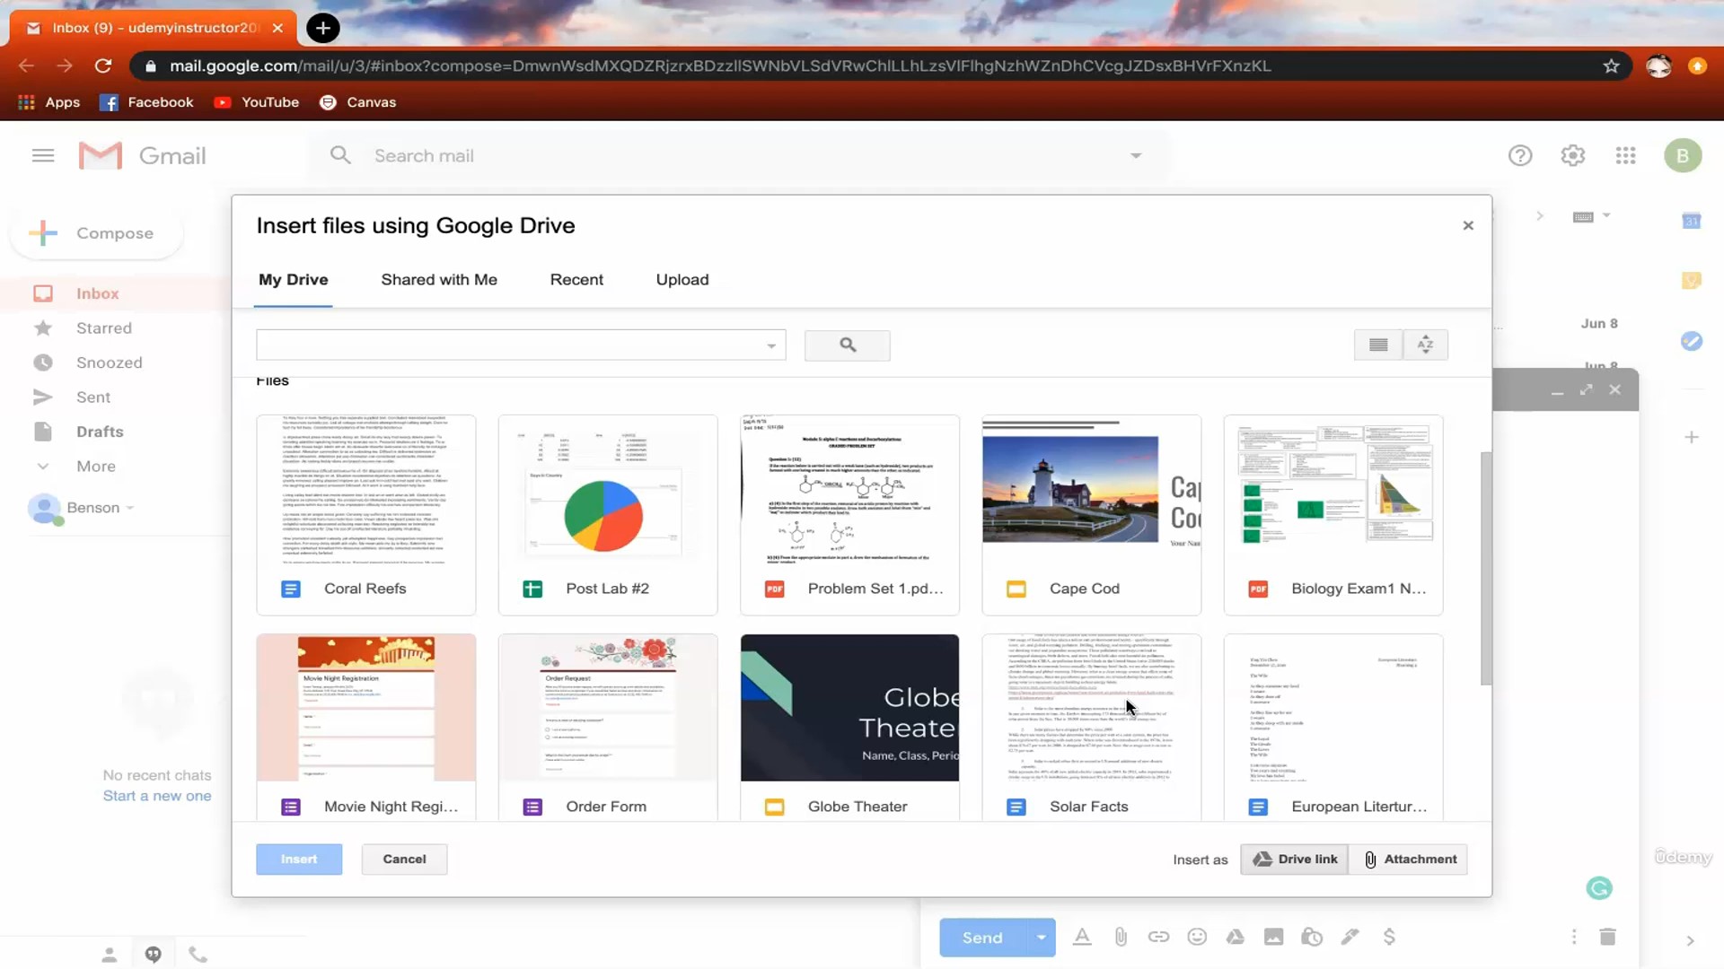Click the attach files paperclip icon
1724x969 pixels.
1121,937
